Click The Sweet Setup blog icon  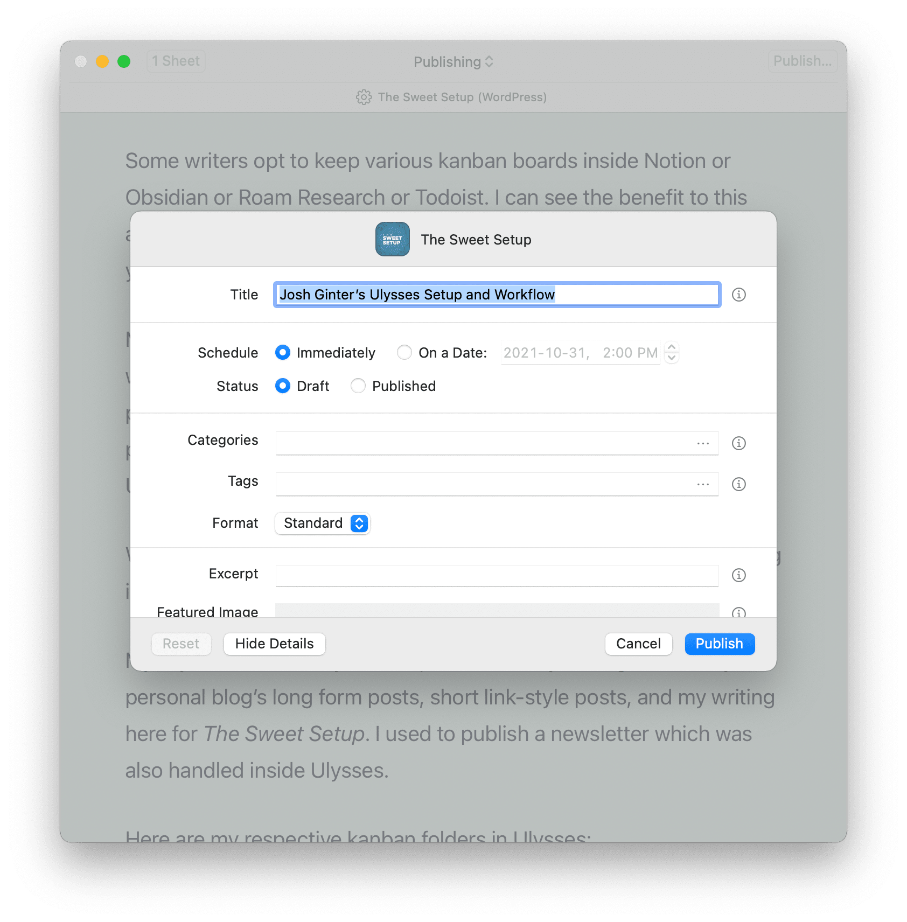392,239
